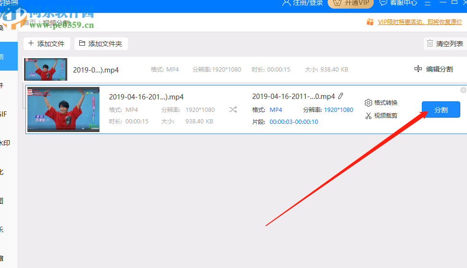Click the 分割 split button
This screenshot has width=467, height=268.
(x=441, y=110)
